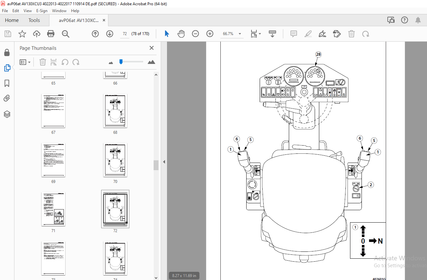Select the page 67 thumbnail
The width and height of the screenshot is (427, 280).
click(x=53, y=111)
